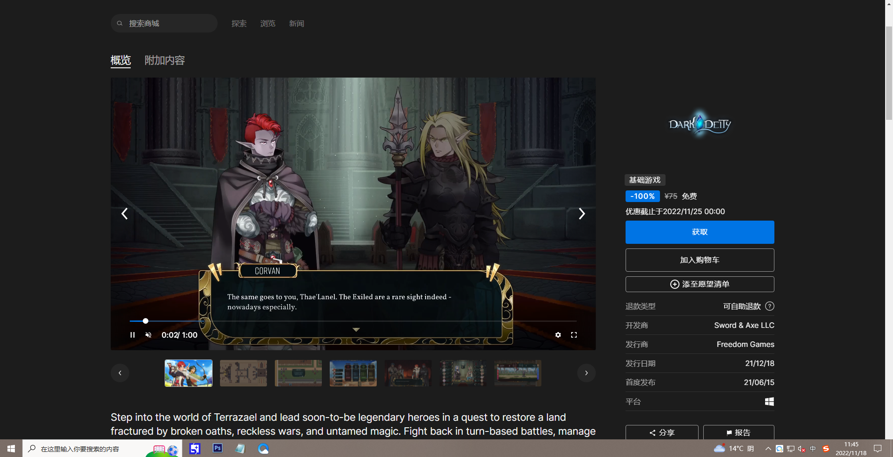Screen dimensions: 893x457
Task: Go to previous media slide
Action: click(125, 214)
